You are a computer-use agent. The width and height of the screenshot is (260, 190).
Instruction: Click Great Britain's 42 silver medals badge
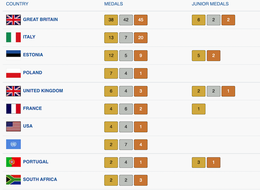[126, 20]
